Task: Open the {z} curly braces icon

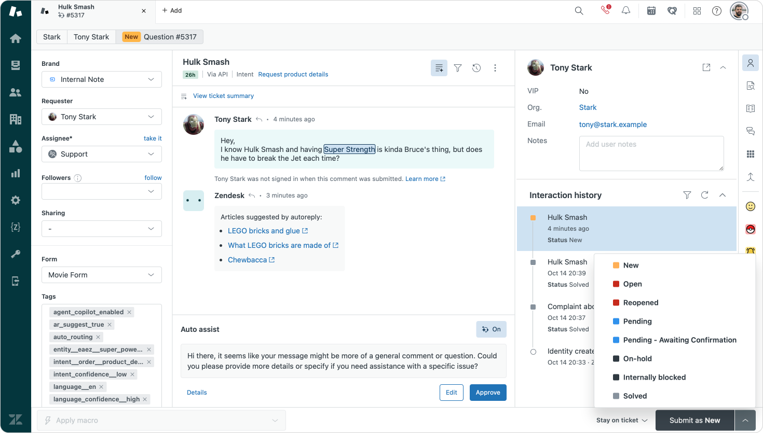Action: [16, 227]
